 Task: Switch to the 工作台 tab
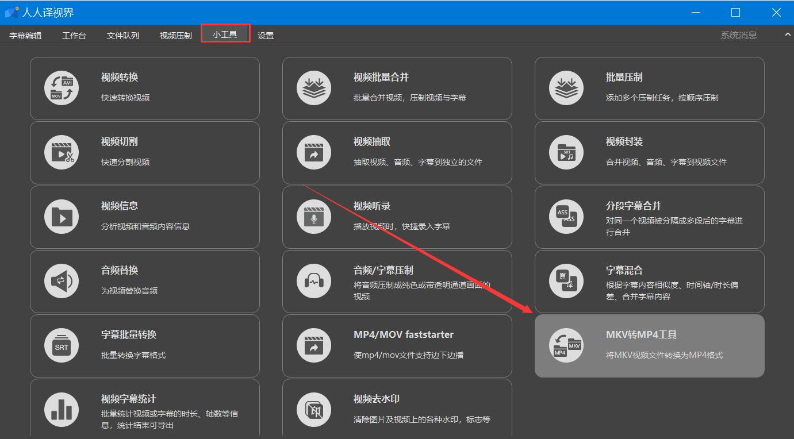pos(74,34)
